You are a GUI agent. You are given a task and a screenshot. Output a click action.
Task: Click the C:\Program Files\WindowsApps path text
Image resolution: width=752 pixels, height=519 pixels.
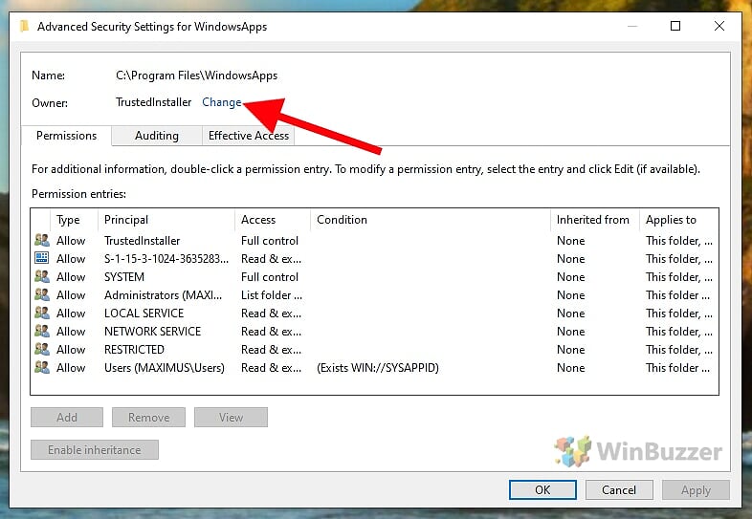[197, 76]
